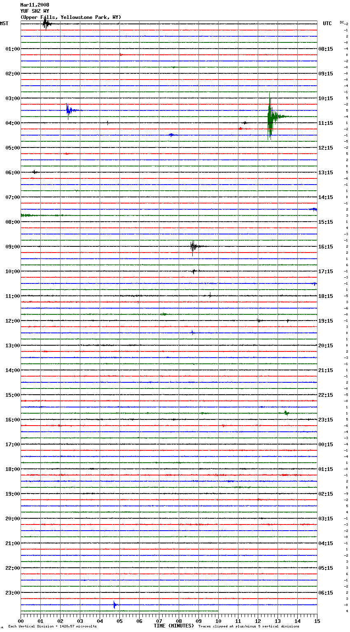Click minute 03 tick label on time axis
The width and height of the screenshot is (350, 632).
(x=80, y=621)
